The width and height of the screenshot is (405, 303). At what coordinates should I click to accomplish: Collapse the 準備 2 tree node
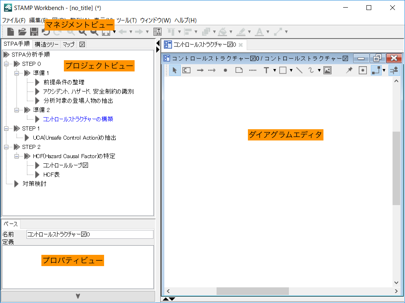click(x=16, y=110)
